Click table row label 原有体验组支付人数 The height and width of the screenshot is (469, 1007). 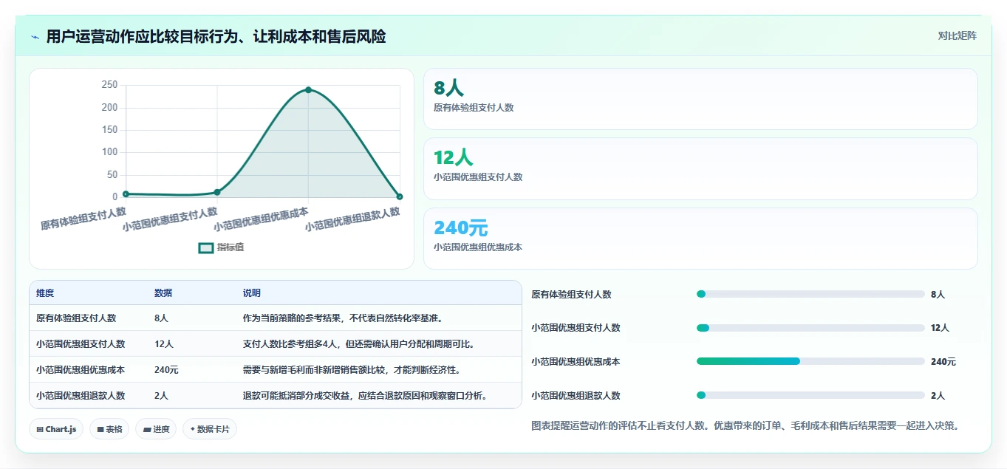[x=76, y=318]
